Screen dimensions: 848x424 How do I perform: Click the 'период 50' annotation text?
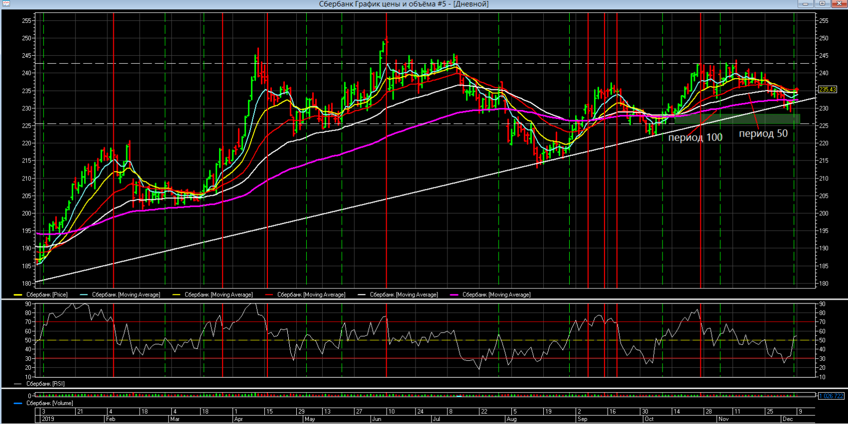[763, 134]
